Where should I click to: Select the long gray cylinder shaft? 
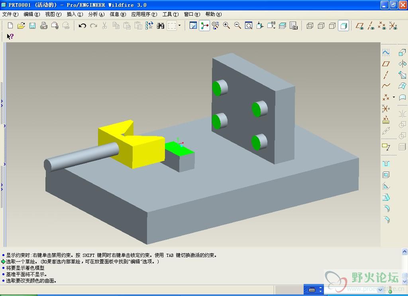click(x=82, y=156)
